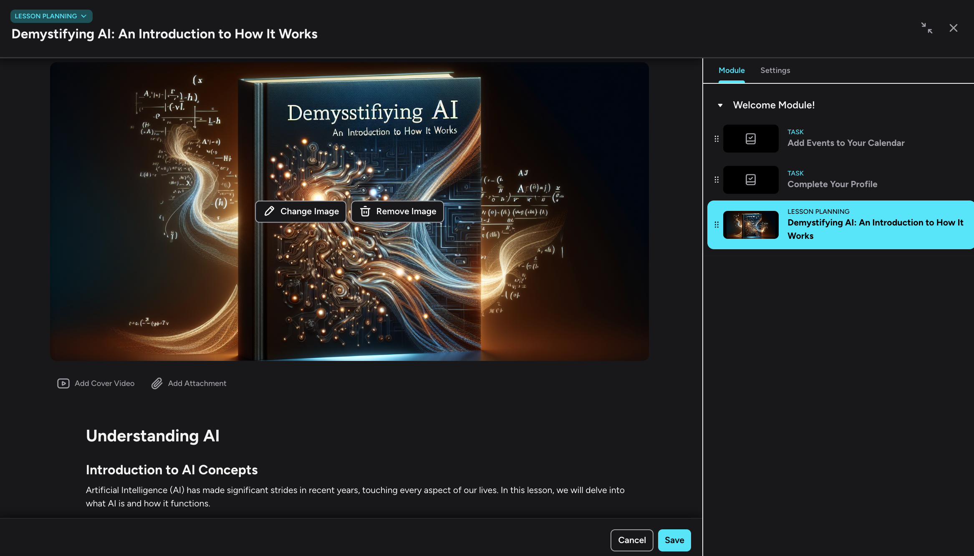The height and width of the screenshot is (556, 974).
Task: Close the editor with the X icon
Action: pos(954,28)
